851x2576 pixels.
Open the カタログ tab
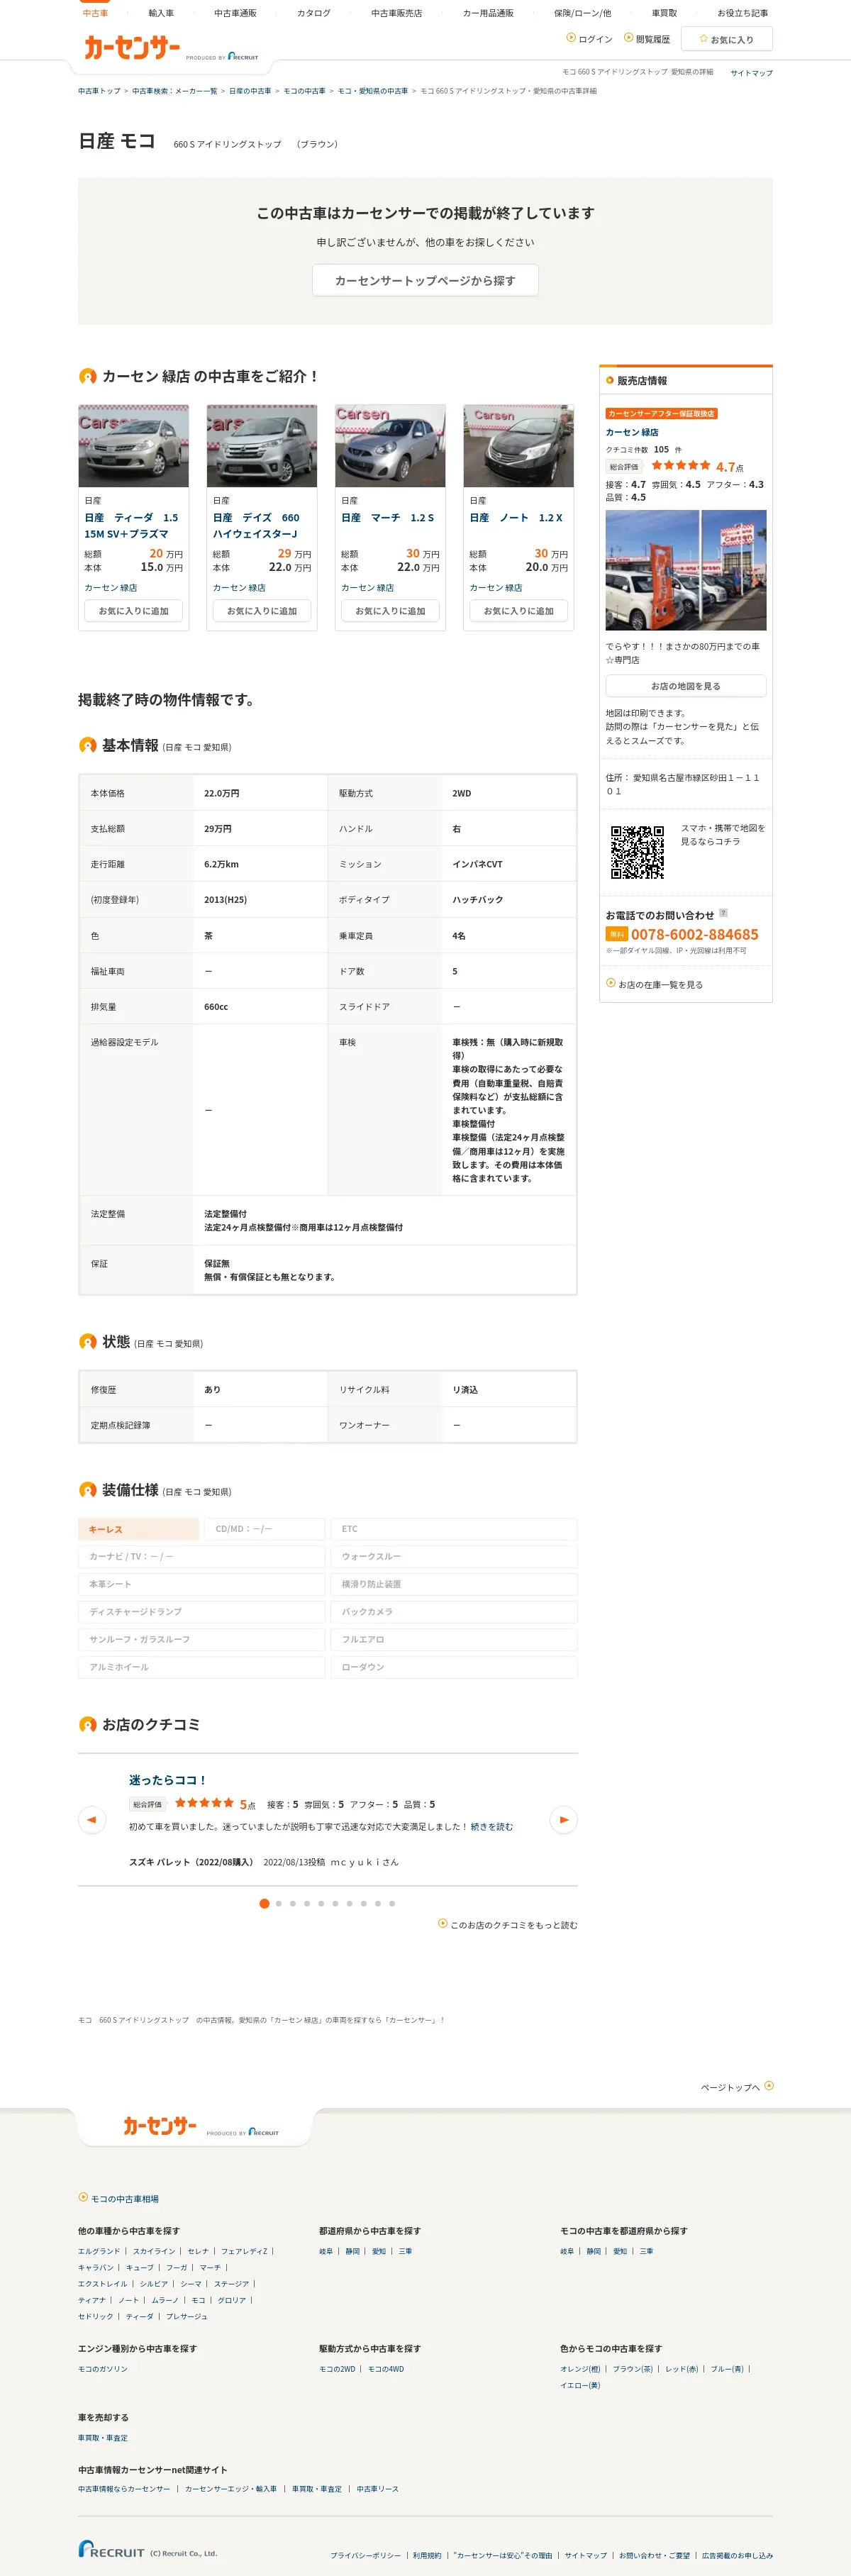click(x=313, y=13)
